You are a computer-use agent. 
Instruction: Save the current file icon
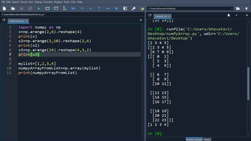pos(22,9)
